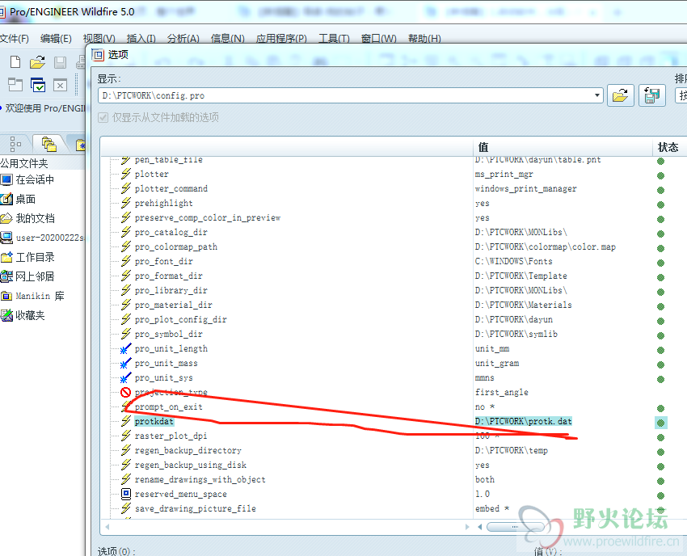Select the pro_unit_sys option
Screen dimensions: 687x556
click(x=163, y=377)
